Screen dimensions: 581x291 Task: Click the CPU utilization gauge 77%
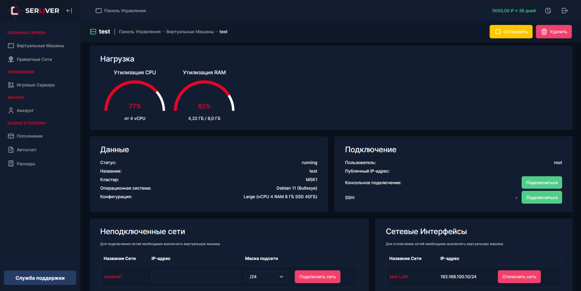pos(135,96)
